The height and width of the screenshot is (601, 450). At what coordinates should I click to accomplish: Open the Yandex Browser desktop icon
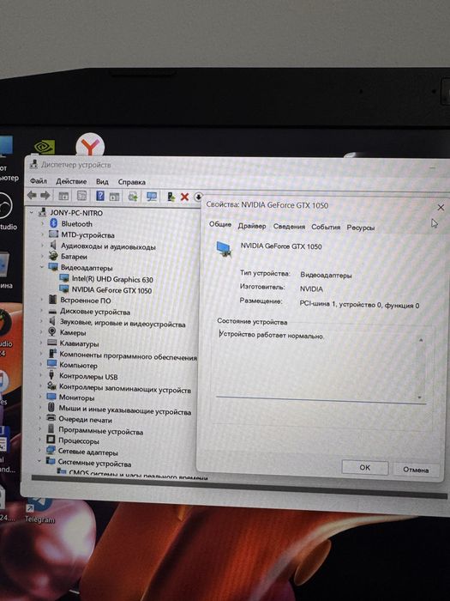[90, 144]
